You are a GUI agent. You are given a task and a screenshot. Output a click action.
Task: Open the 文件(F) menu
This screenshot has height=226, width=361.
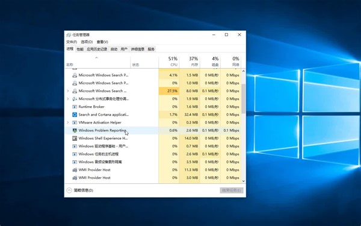tap(72, 42)
